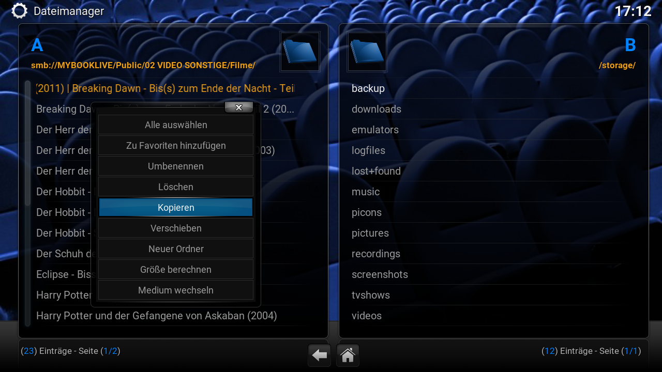This screenshot has width=662, height=372.
Task: Close the context menu with X
Action: click(x=238, y=107)
